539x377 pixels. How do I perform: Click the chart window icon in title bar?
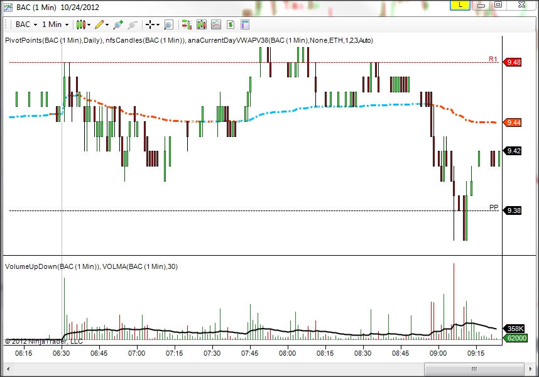click(x=8, y=7)
